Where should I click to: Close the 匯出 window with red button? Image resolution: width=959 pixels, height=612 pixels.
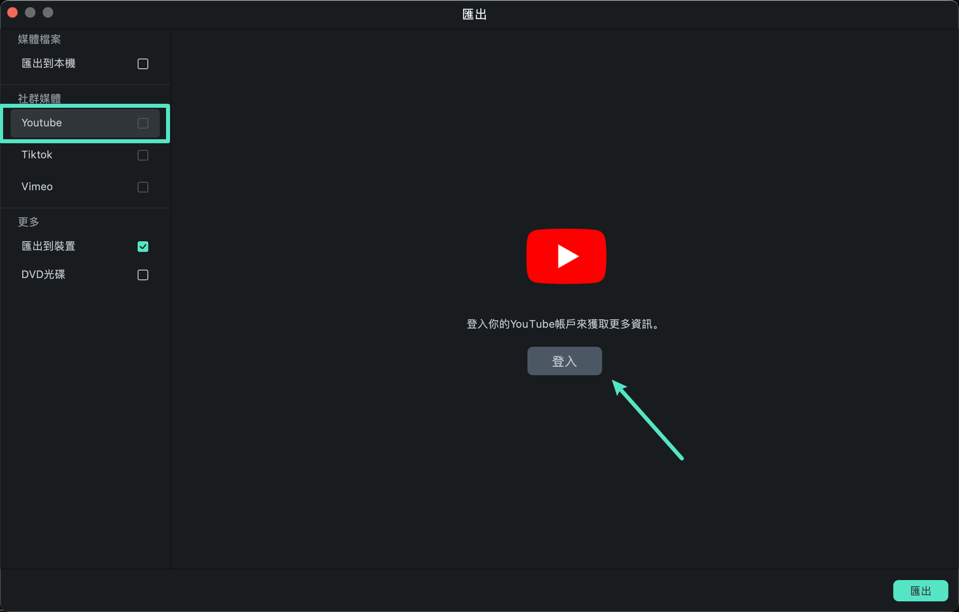point(12,12)
